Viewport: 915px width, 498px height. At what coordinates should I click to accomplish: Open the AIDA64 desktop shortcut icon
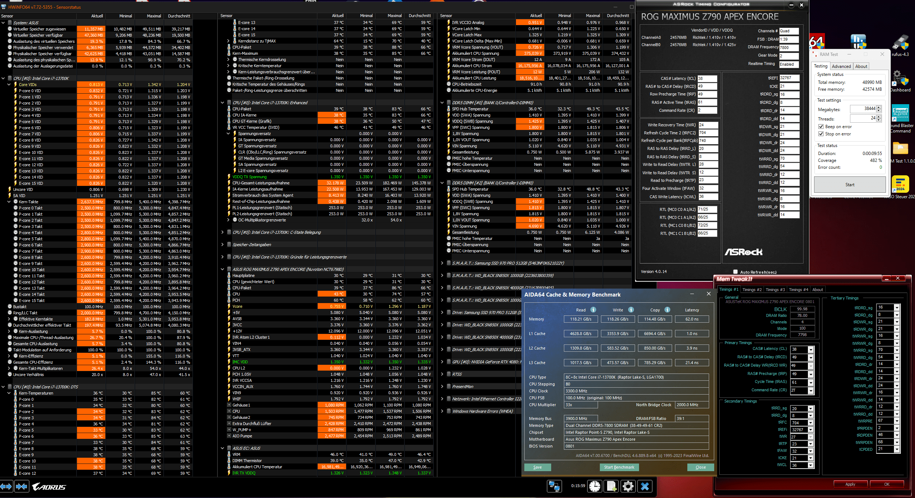click(x=817, y=42)
